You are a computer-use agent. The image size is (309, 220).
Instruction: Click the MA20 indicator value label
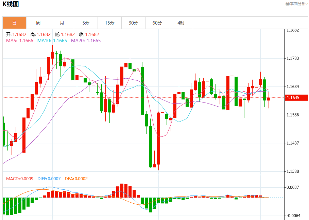pos(86,41)
